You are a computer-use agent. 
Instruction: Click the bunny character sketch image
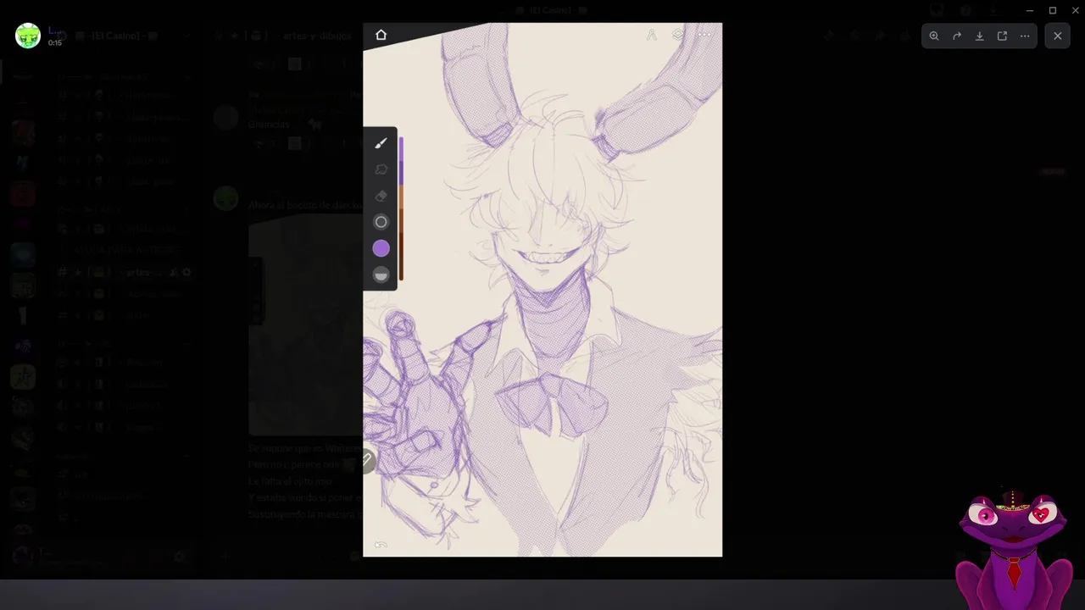[x=542, y=290]
